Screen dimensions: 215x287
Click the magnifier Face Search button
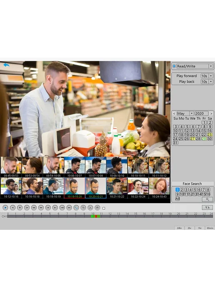coord(207,199)
